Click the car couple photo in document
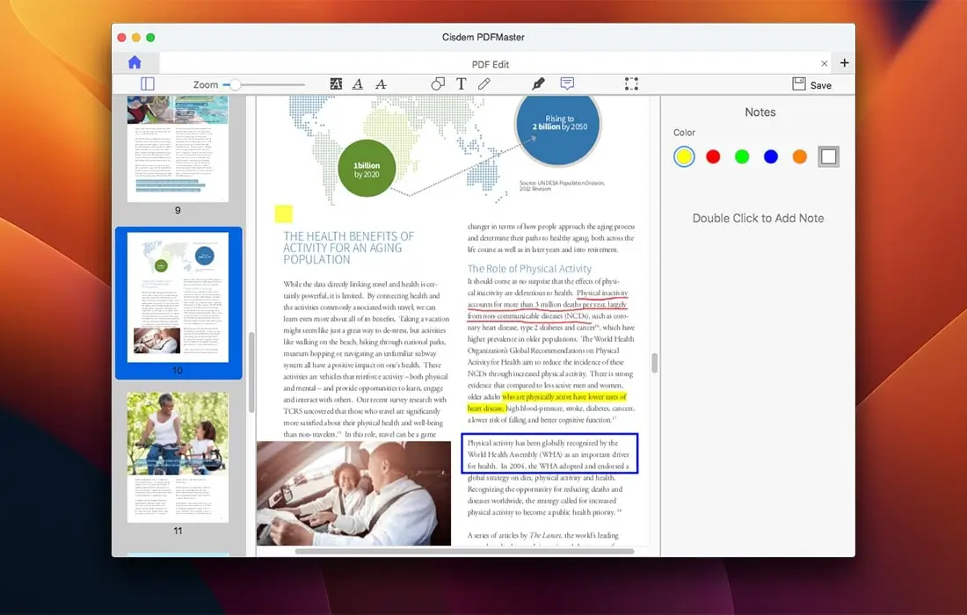Screen dimensions: 967x615 (x=353, y=493)
